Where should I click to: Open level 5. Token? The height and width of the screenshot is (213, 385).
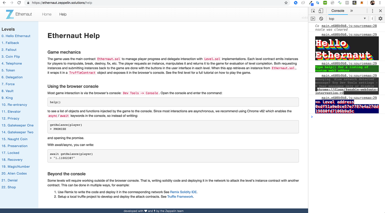[8, 70]
